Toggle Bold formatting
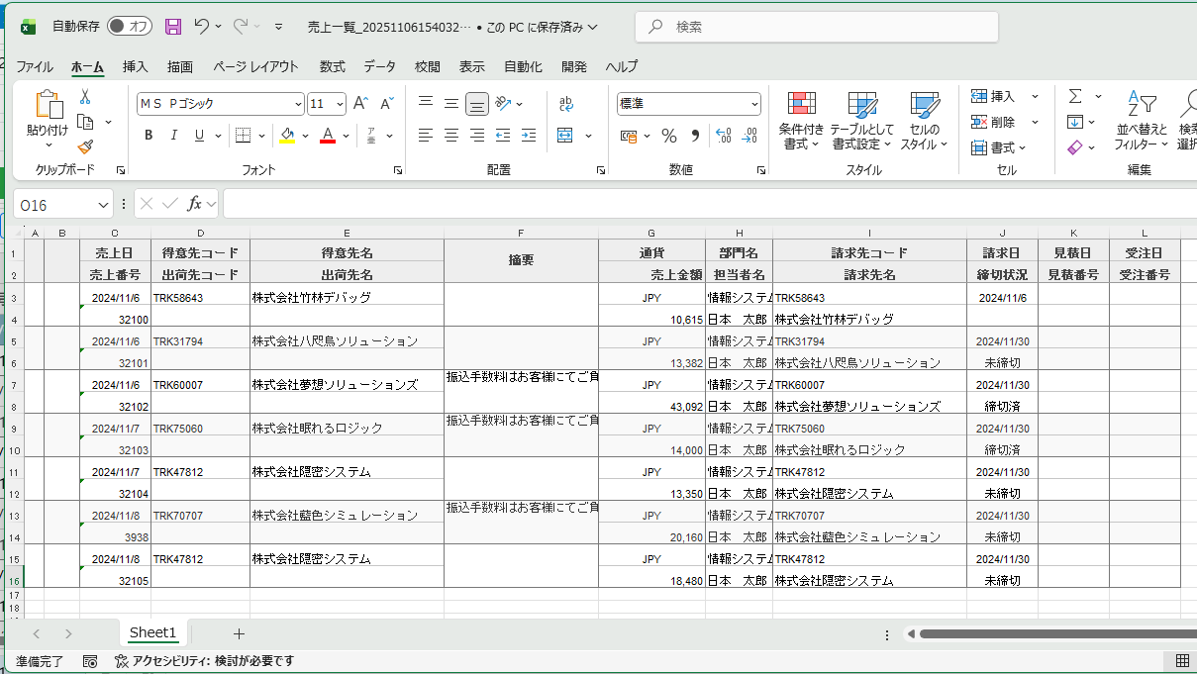This screenshot has width=1197, height=674. click(x=149, y=136)
